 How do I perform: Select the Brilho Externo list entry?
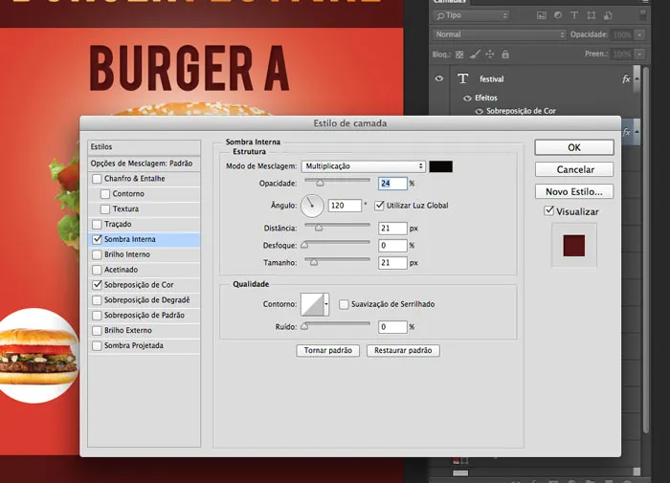(144, 331)
